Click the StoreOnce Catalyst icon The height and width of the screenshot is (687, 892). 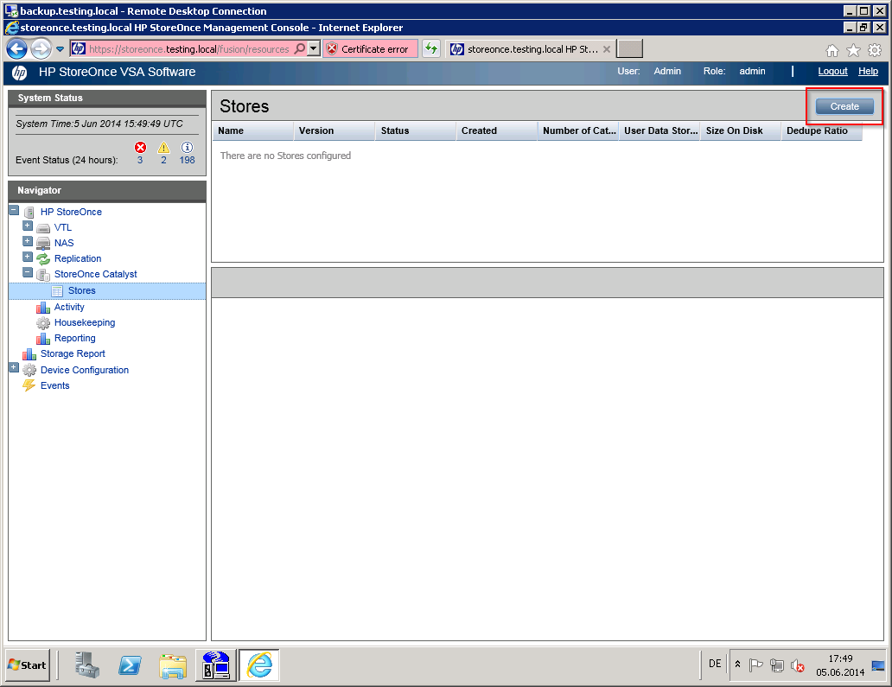tap(43, 275)
